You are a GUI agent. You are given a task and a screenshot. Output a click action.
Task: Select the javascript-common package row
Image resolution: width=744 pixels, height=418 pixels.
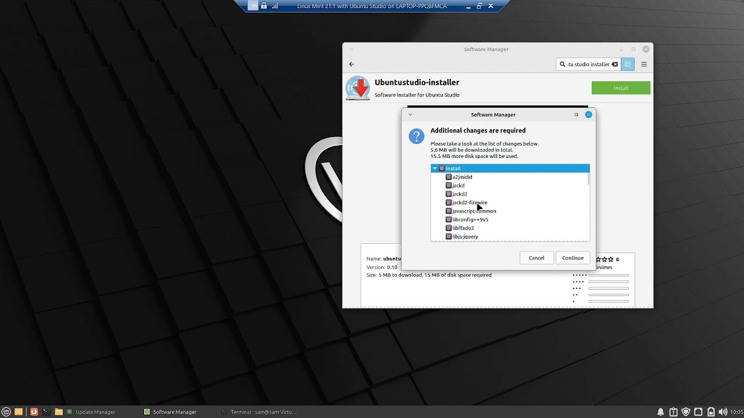pos(510,211)
